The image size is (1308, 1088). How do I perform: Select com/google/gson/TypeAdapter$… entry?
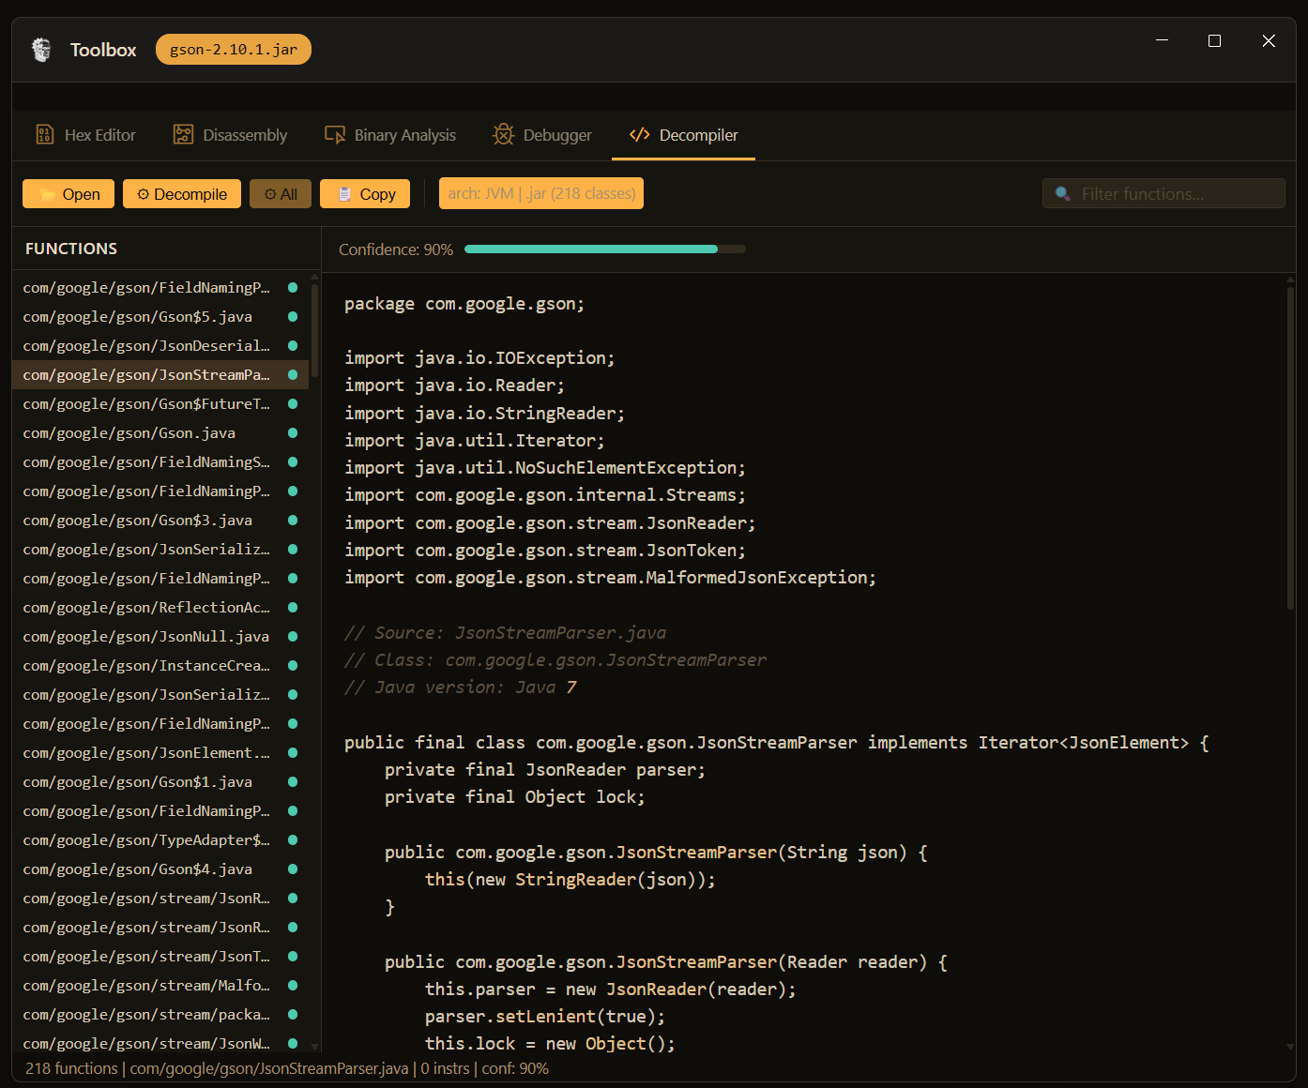pyautogui.click(x=160, y=840)
